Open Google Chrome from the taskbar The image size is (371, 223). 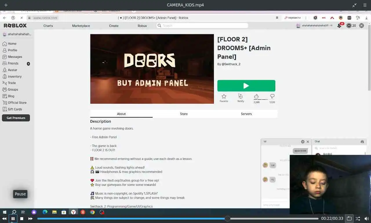tap(92, 212)
